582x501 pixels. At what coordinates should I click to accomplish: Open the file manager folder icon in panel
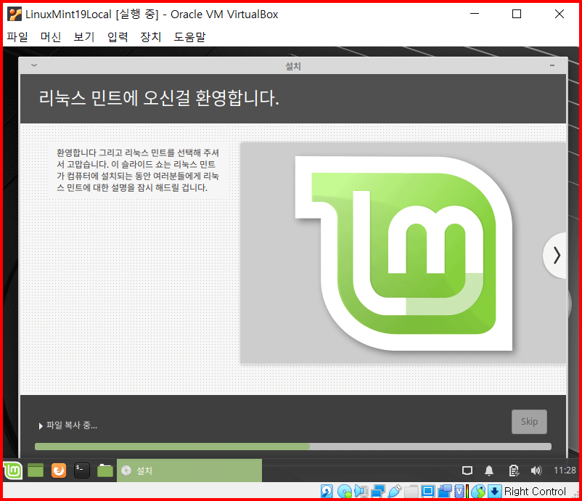105,471
